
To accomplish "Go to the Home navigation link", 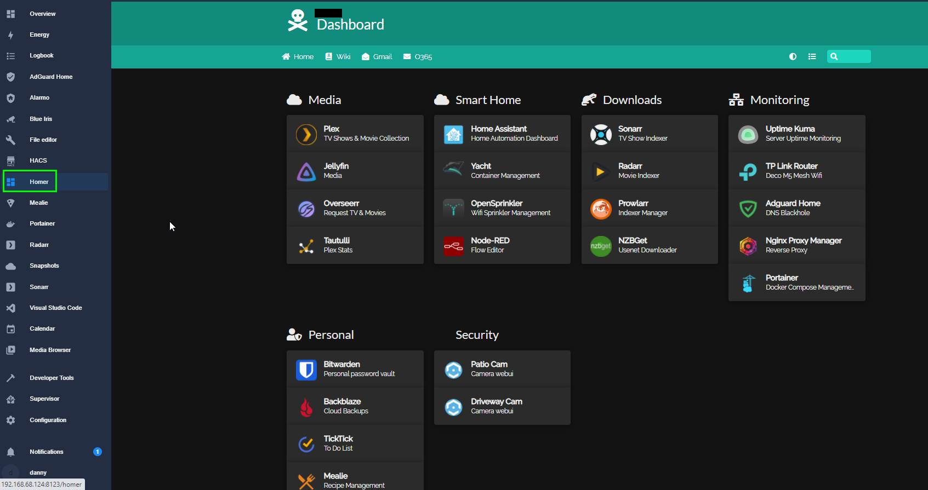I will pyautogui.click(x=298, y=56).
